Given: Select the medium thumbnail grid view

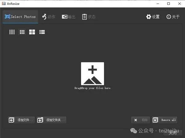Looking at the screenshot, I should tap(22, 32).
